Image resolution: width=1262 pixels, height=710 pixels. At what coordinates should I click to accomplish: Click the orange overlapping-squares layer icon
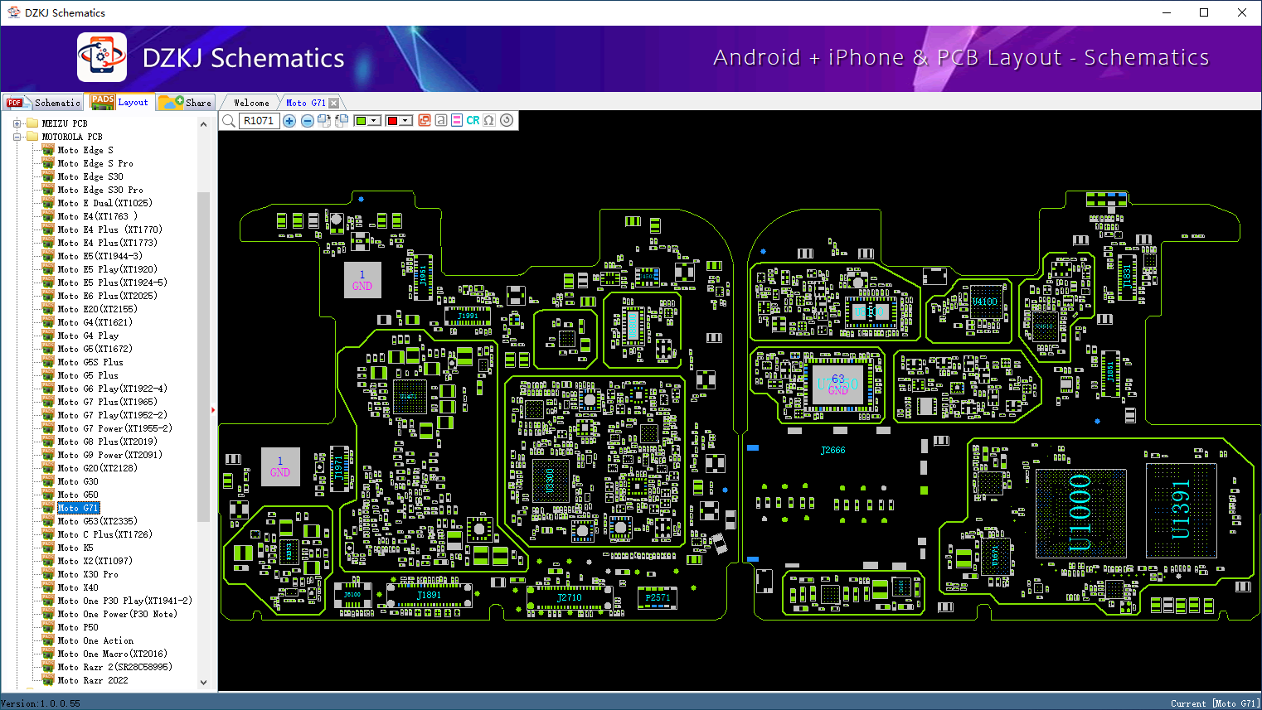[x=425, y=121]
